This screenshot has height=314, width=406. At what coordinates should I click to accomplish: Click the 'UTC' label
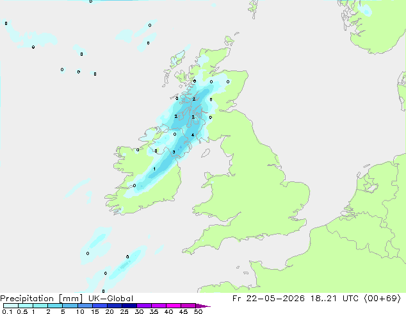click(350, 299)
